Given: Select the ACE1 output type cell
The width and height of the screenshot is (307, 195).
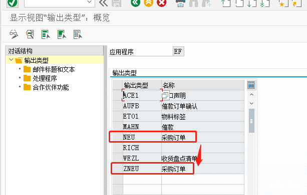Looking at the screenshot, I should click(142, 95).
